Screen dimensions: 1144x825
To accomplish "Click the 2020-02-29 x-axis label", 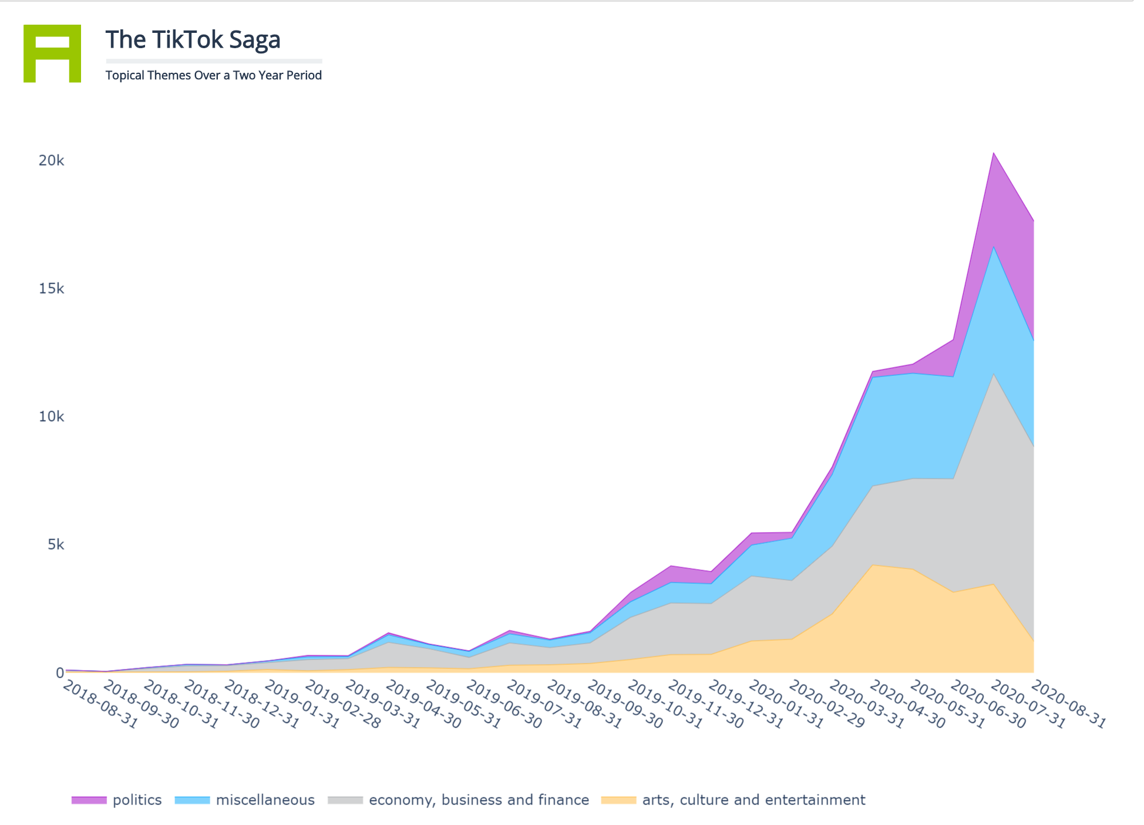I will click(826, 705).
